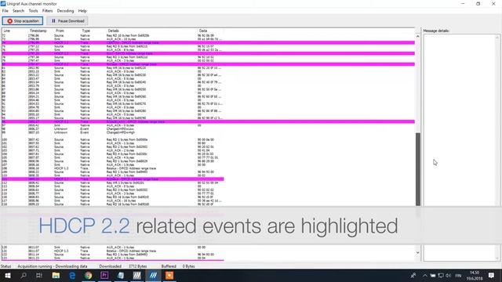502x282 pixels.
Task: Open the taskbar clock showing 14.50
Action: point(474,275)
